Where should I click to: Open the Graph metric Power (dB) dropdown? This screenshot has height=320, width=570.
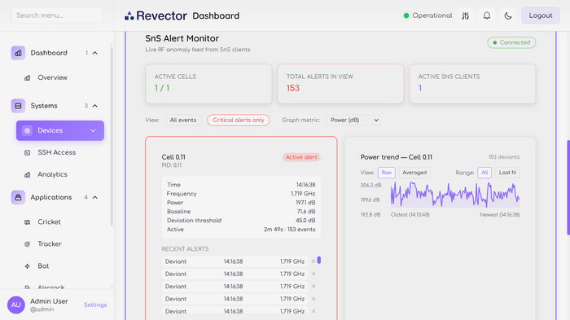353,120
